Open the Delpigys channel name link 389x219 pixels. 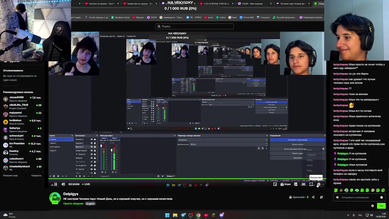(71, 194)
